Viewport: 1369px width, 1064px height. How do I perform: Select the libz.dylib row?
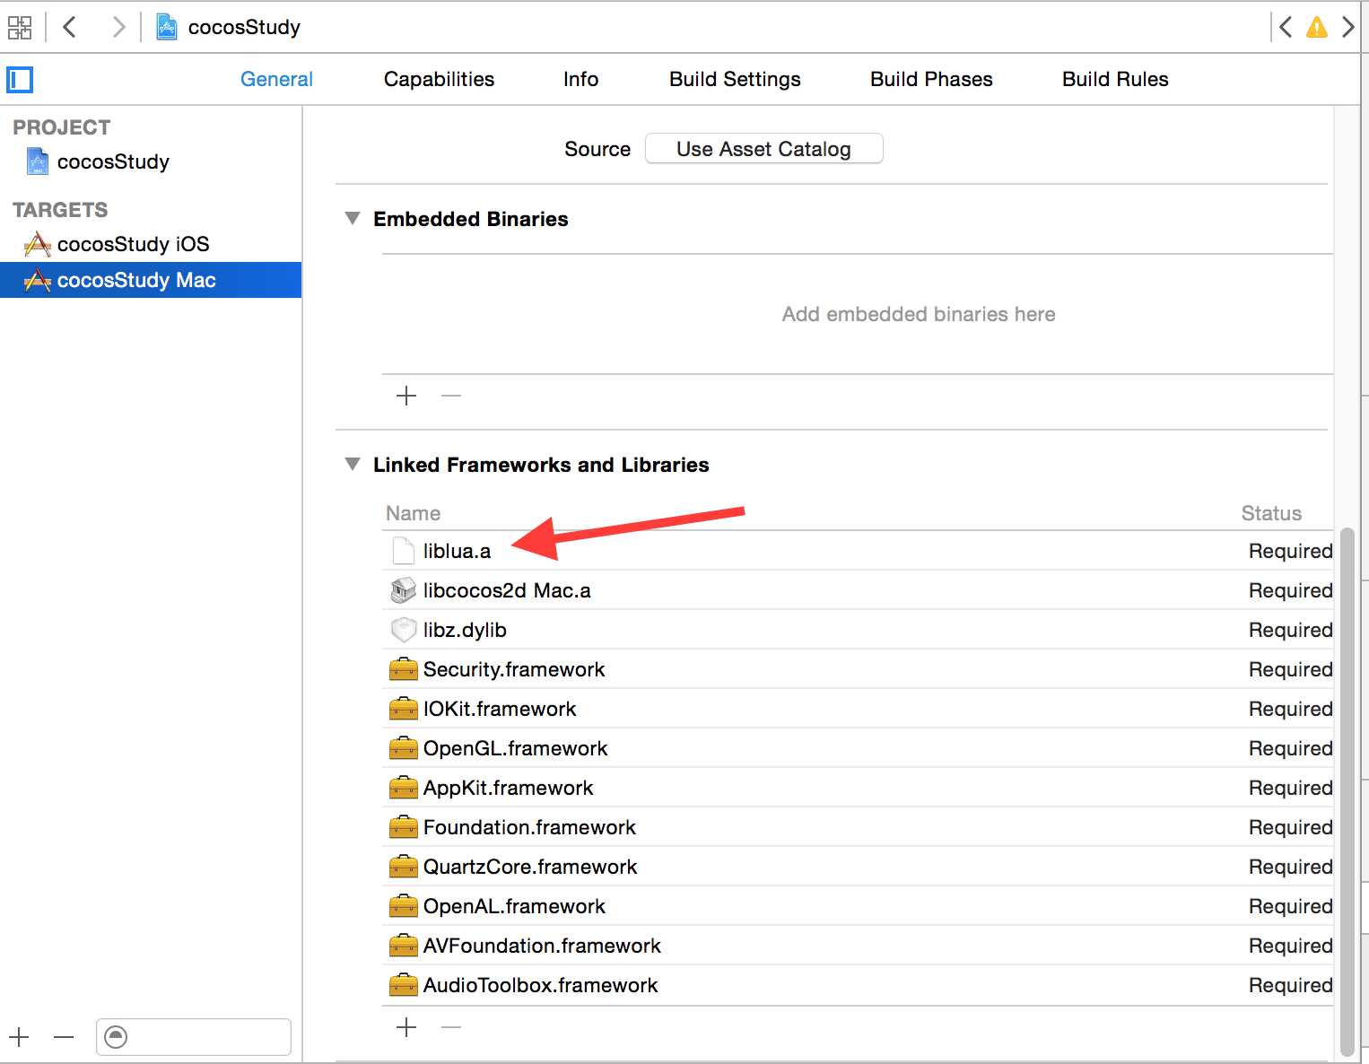(x=858, y=630)
